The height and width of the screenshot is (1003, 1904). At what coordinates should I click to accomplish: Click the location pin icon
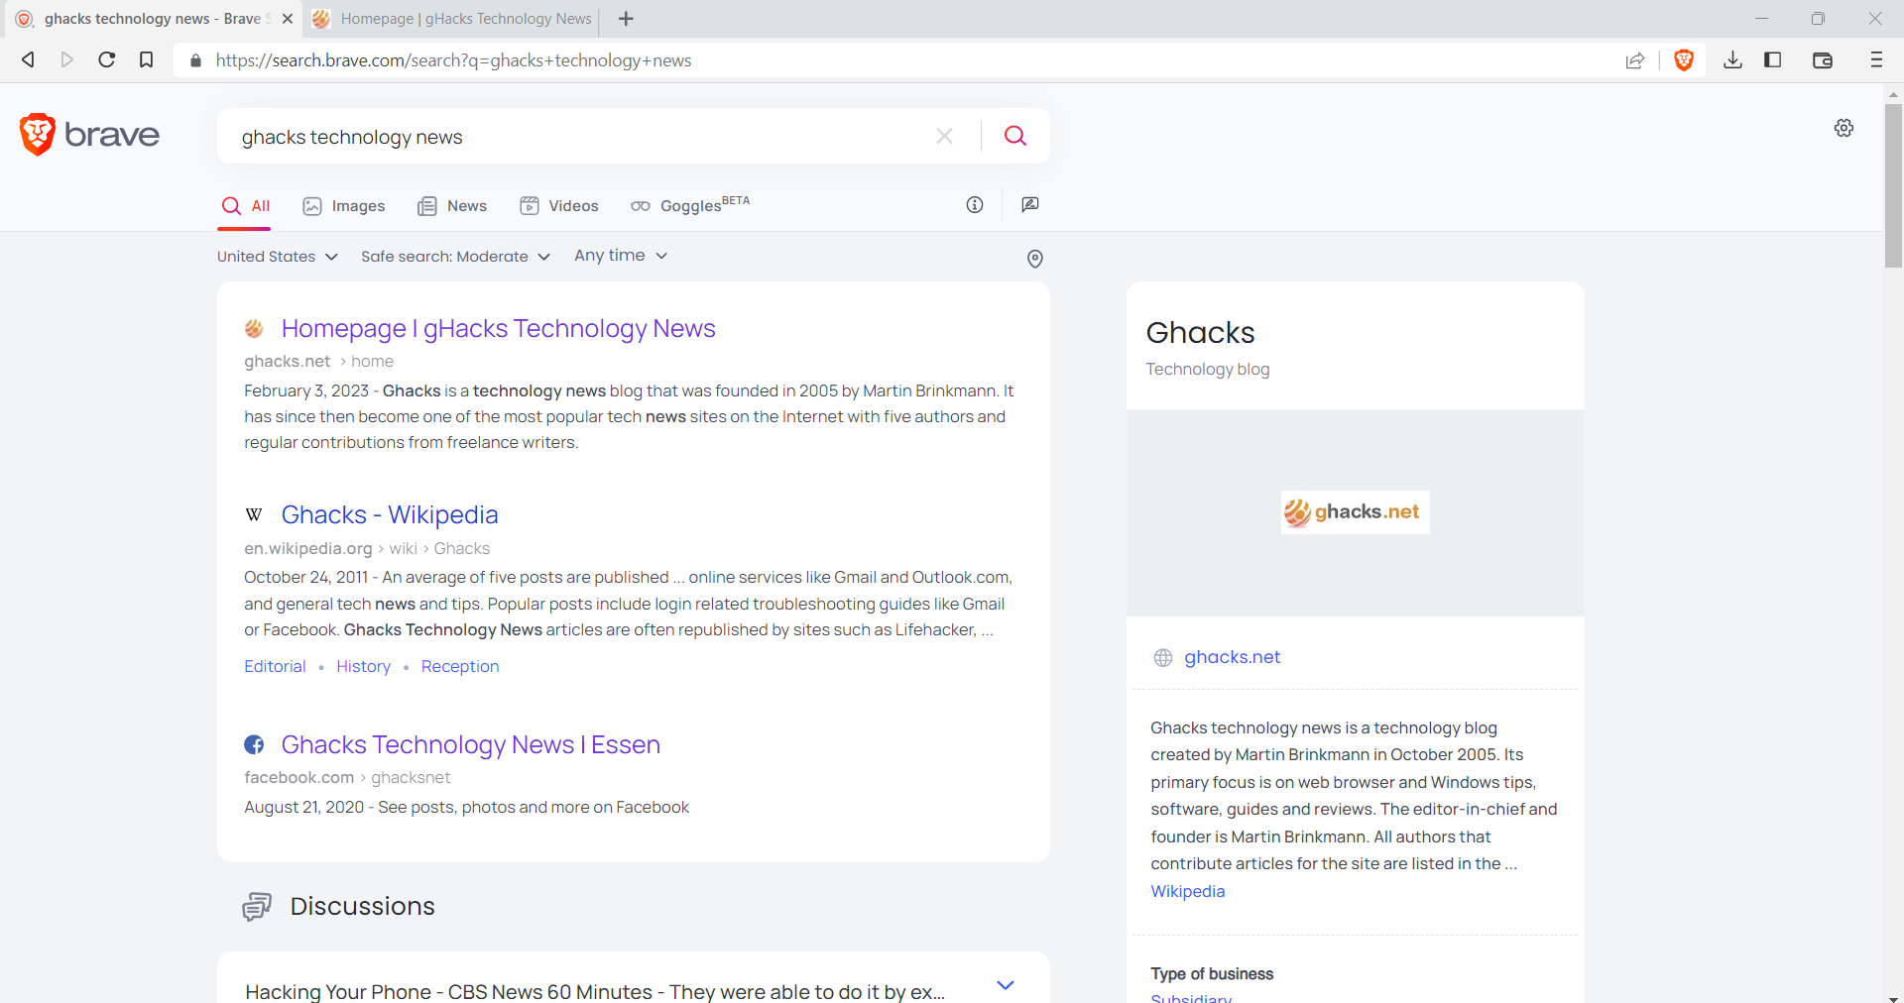[x=1034, y=259]
